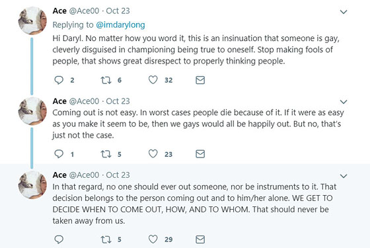Screen dimensions: 370x248
Task: Reply to the 'In that regard' tweet
Action: coord(59,239)
